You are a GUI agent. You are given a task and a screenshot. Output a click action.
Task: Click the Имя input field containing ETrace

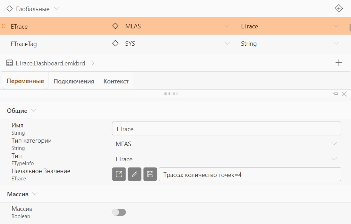pos(226,128)
